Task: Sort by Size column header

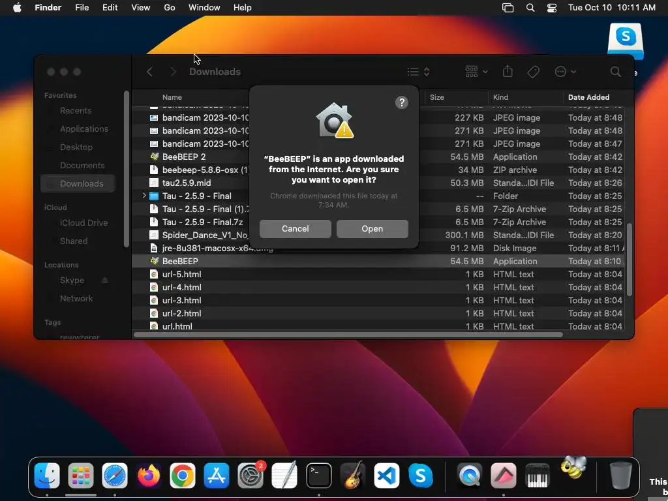Action: click(x=436, y=97)
